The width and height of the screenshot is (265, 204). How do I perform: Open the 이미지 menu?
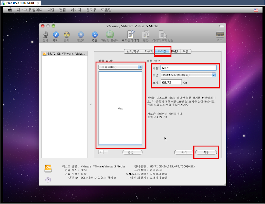(x=76, y=10)
